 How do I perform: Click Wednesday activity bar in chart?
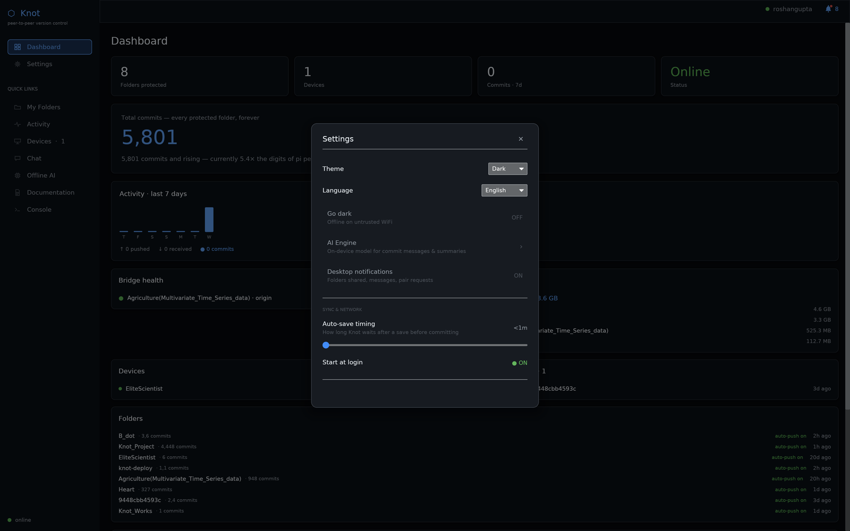tap(209, 219)
